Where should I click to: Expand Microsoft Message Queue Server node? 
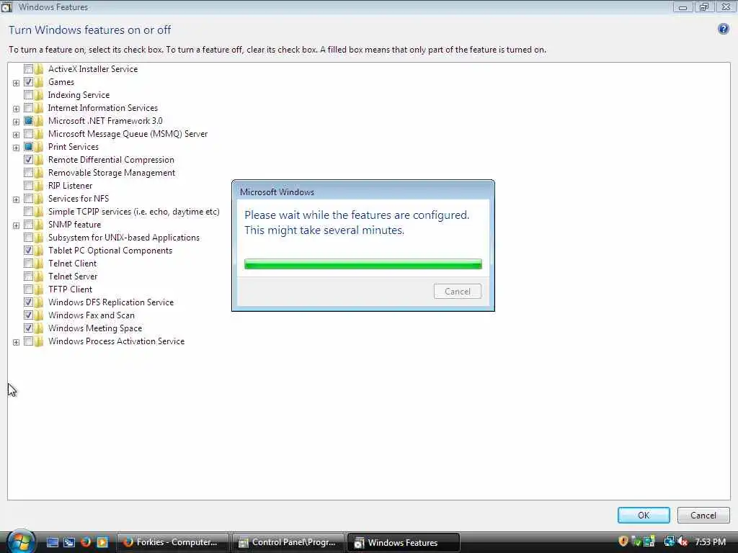tap(16, 135)
